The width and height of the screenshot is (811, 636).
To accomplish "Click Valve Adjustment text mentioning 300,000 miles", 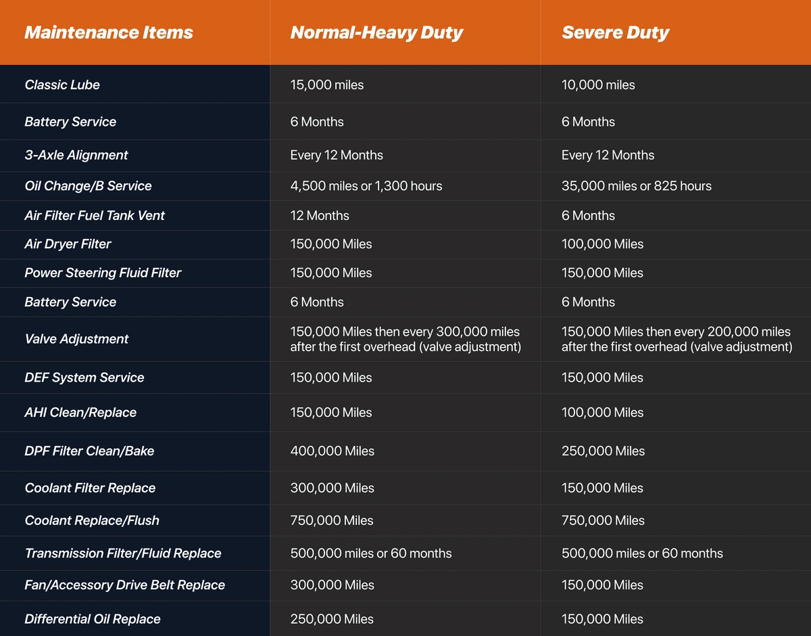I will point(405,339).
